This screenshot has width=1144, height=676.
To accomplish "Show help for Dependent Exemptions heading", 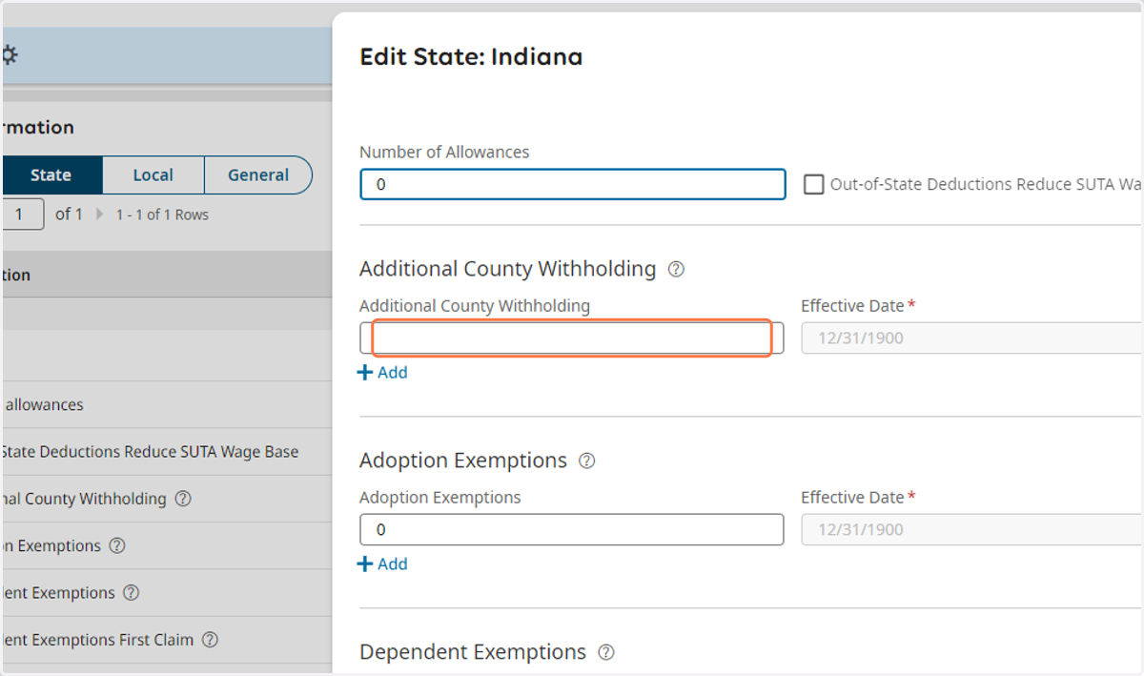I will 606,653.
